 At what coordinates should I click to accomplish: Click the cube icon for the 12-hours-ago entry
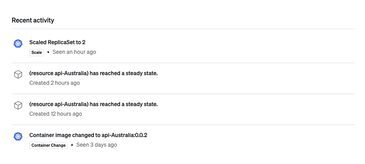tap(18, 105)
